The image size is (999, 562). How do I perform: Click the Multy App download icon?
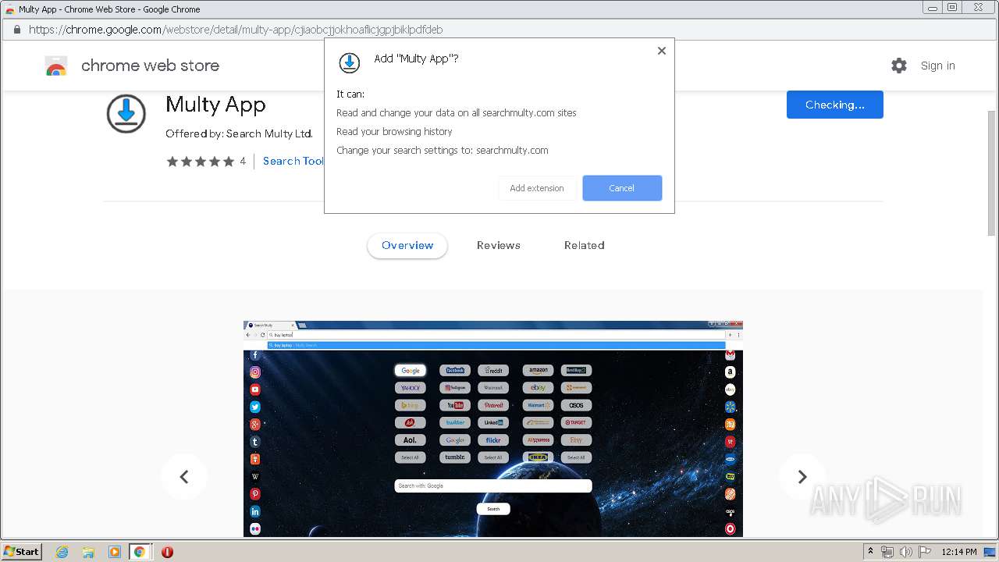[126, 114]
